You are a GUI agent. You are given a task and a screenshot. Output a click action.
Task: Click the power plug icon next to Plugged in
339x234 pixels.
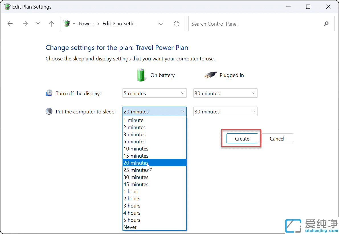pos(210,75)
